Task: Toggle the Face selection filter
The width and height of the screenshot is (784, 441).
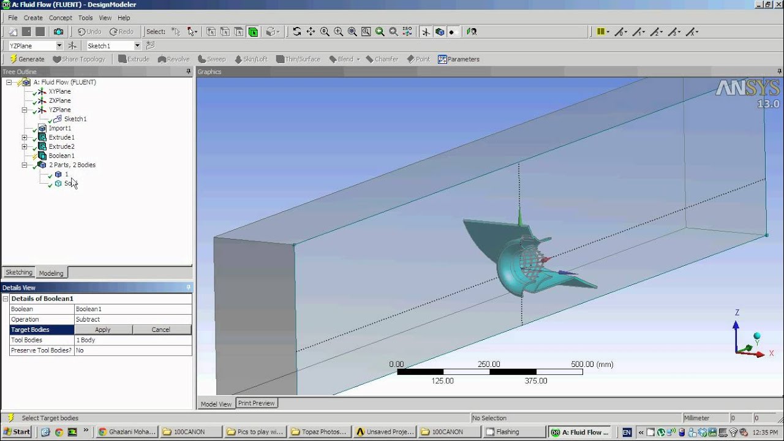Action: point(239,32)
